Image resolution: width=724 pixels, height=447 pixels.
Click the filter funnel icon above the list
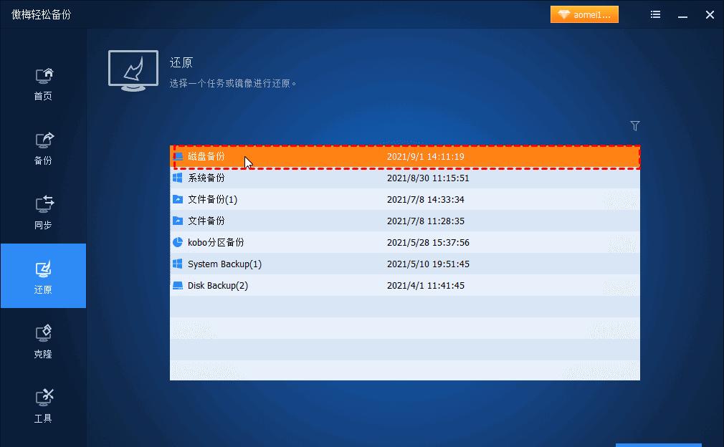tap(635, 126)
